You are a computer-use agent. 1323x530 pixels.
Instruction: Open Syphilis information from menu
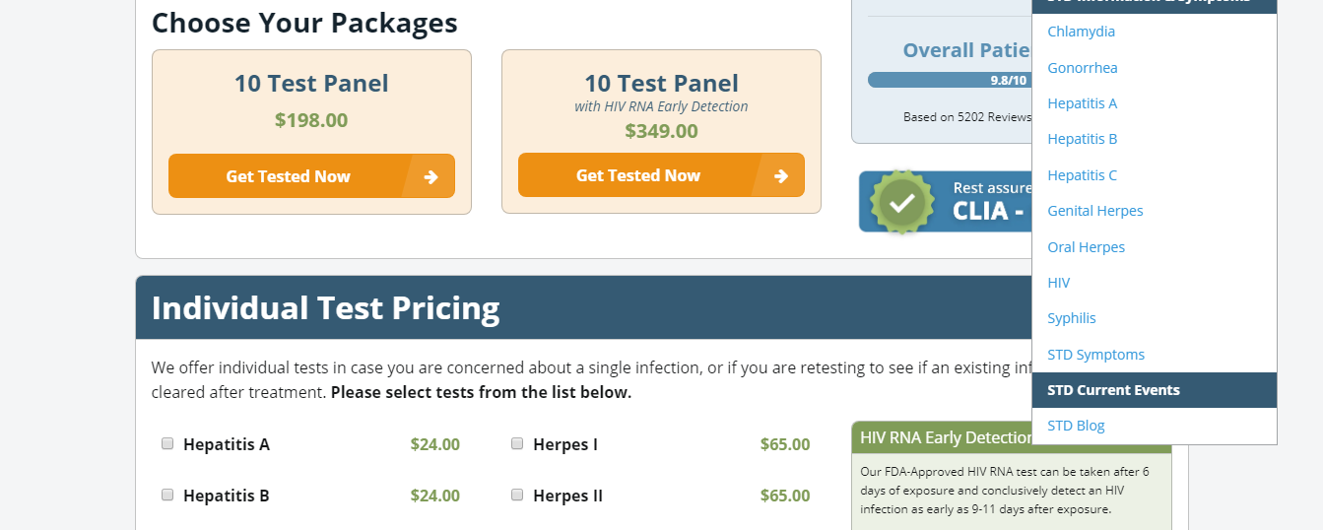(1072, 318)
